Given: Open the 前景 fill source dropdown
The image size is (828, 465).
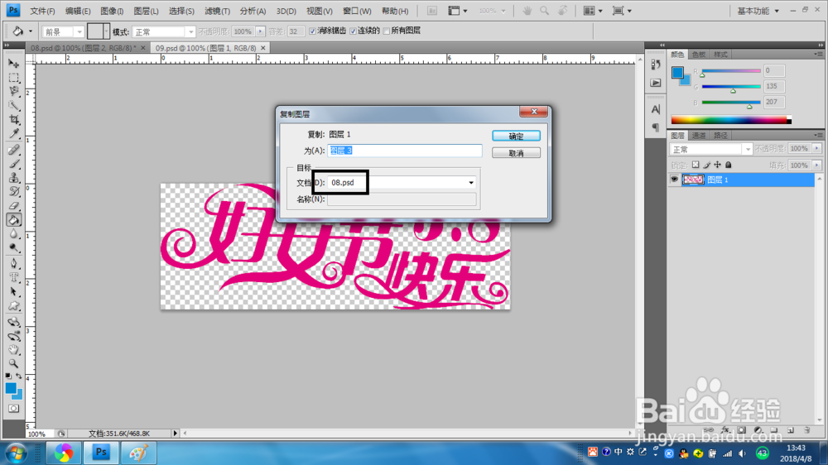Looking at the screenshot, I should click(x=63, y=31).
